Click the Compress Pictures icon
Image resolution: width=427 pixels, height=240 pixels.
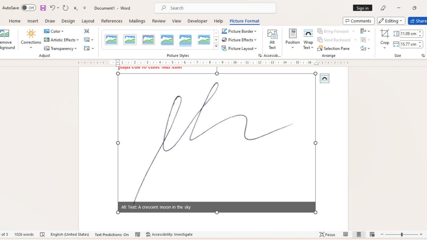tap(87, 31)
